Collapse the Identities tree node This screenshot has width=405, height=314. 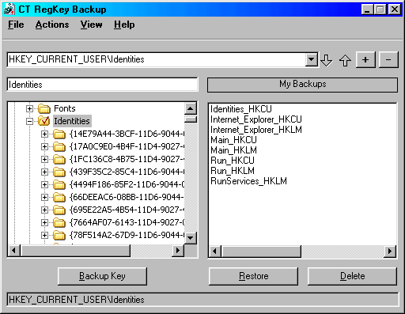coord(29,121)
